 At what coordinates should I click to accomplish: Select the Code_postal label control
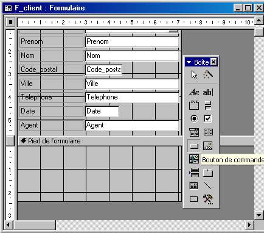tap(51, 70)
